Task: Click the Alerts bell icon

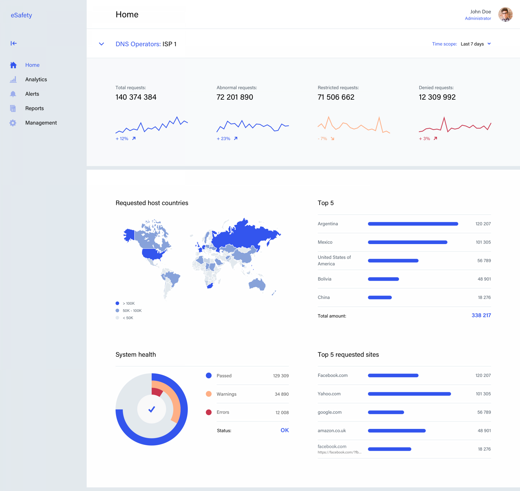Action: [x=13, y=94]
